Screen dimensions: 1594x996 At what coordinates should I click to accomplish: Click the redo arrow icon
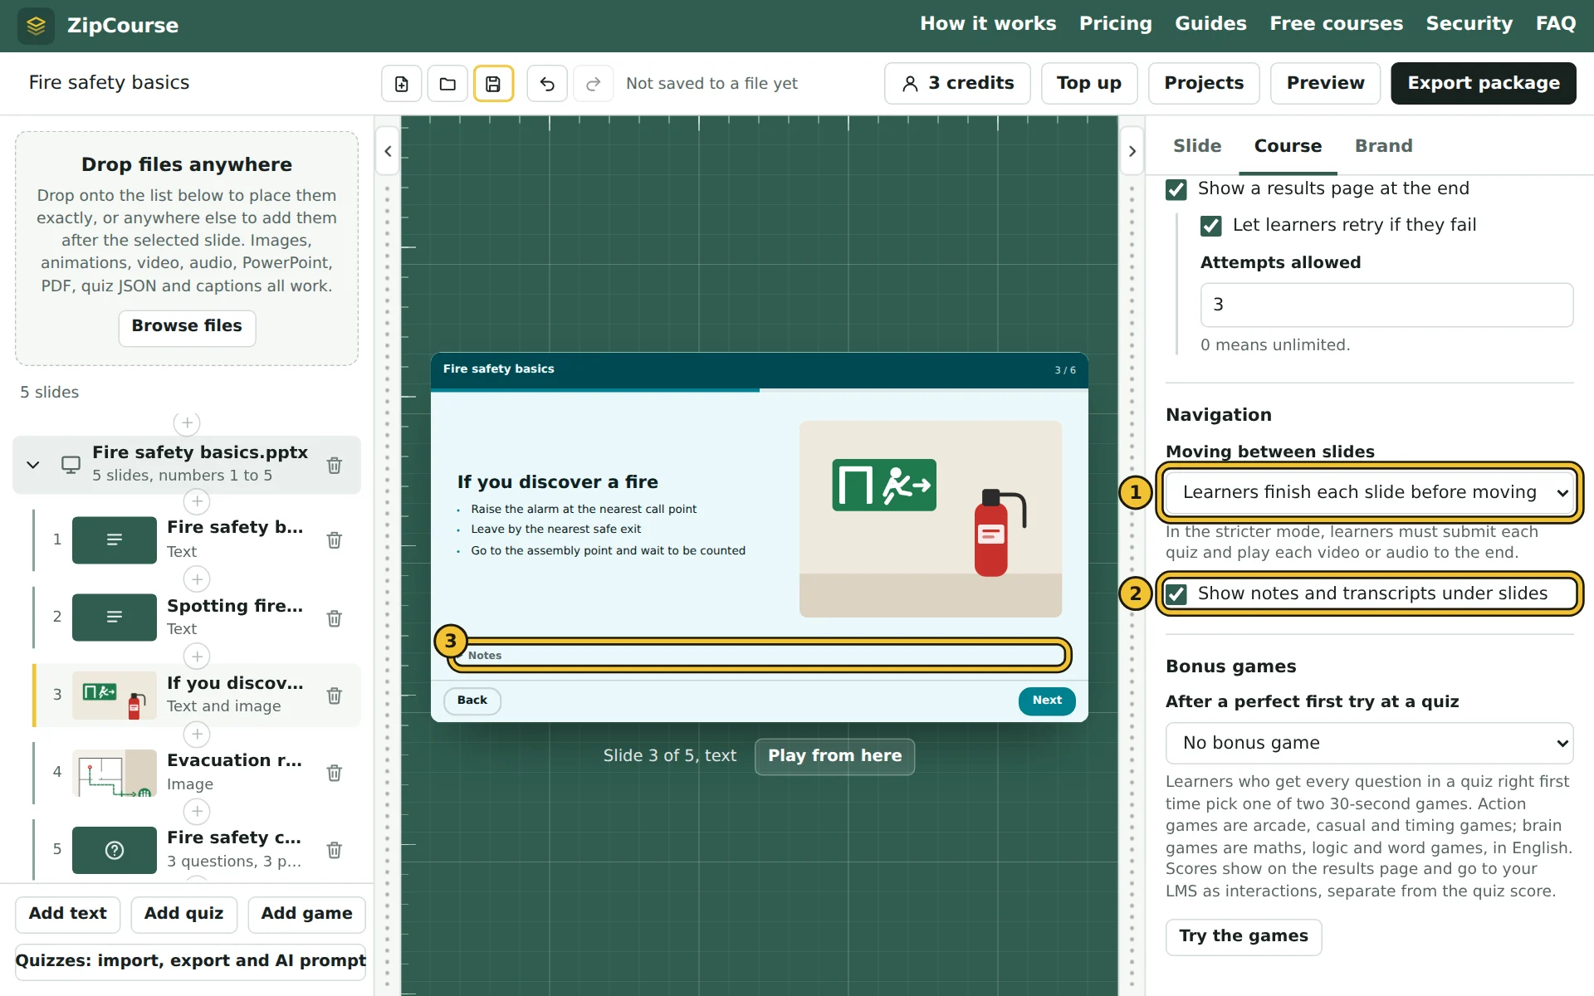click(593, 84)
